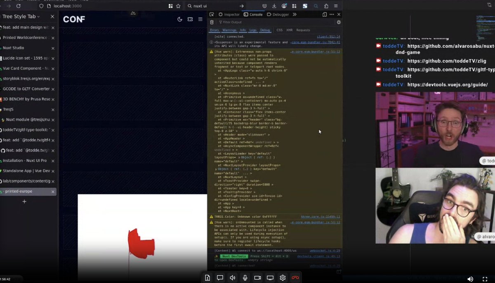This screenshot has width=495, height=283.
Task: Click the nuxt ui search box
Action: [217, 6]
